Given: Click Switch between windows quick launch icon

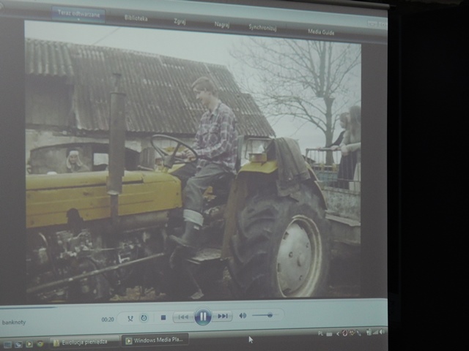Looking at the screenshot, I should click(x=18, y=344).
